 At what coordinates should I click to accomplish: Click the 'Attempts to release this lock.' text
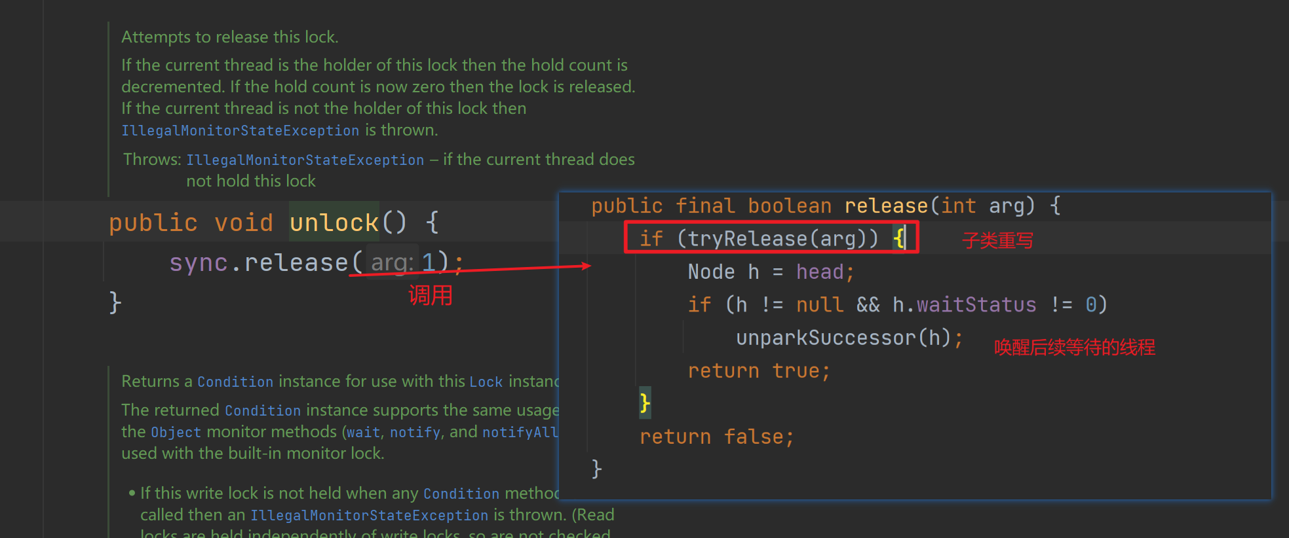230,37
